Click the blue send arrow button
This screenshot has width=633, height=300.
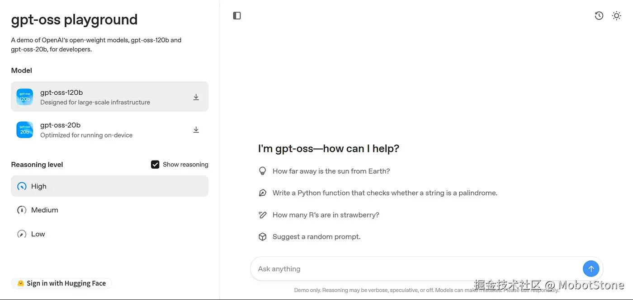point(591,269)
